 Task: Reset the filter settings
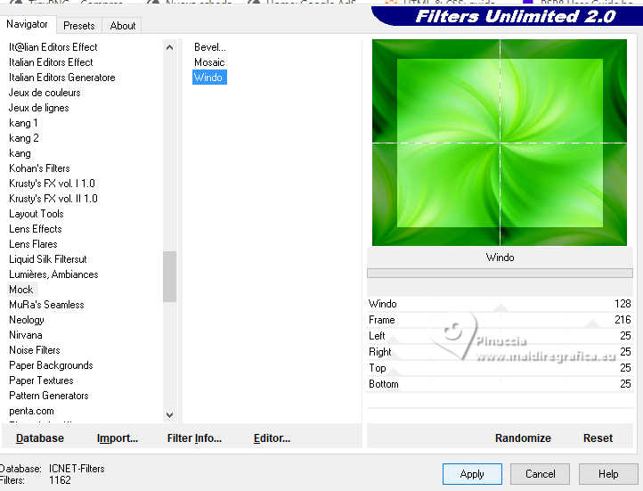(598, 438)
